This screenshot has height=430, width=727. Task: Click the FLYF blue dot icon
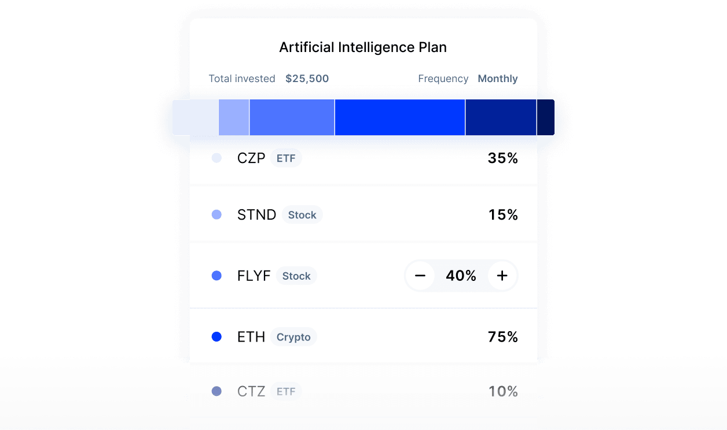coord(216,276)
